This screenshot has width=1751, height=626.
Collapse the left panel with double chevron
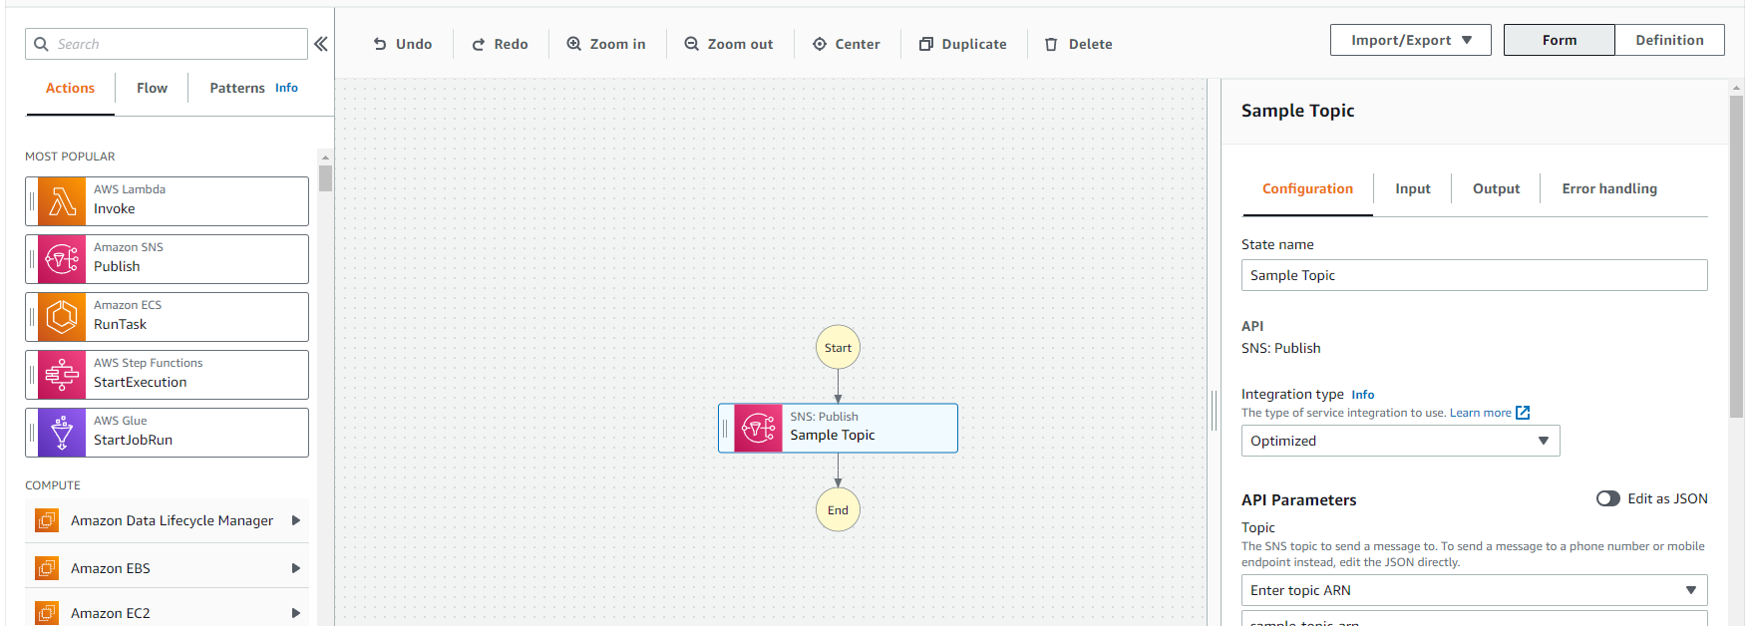click(321, 44)
